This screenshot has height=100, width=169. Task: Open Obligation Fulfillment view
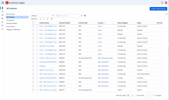(x=13, y=30)
